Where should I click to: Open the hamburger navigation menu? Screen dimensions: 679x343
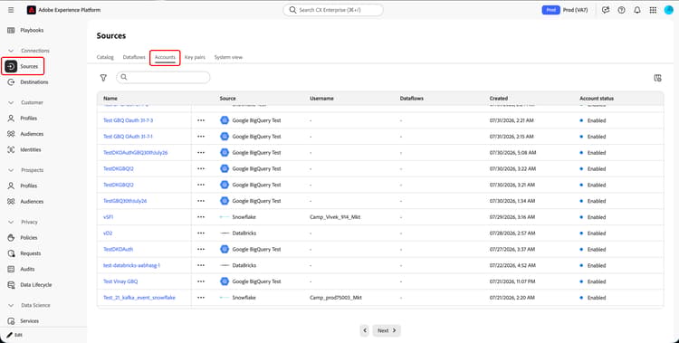coord(11,10)
